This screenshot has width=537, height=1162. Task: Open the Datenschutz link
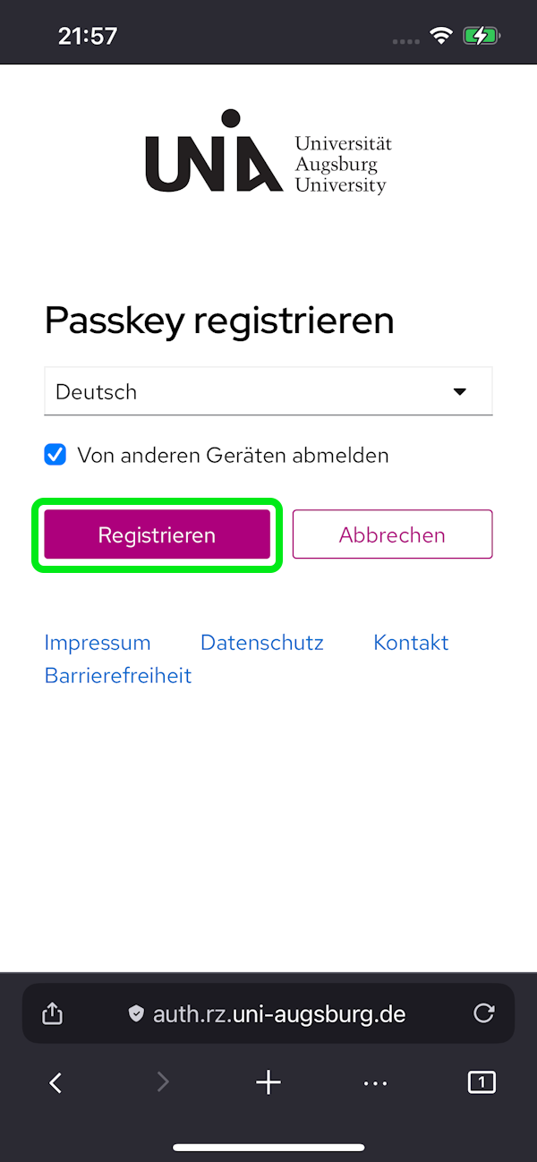coord(262,643)
